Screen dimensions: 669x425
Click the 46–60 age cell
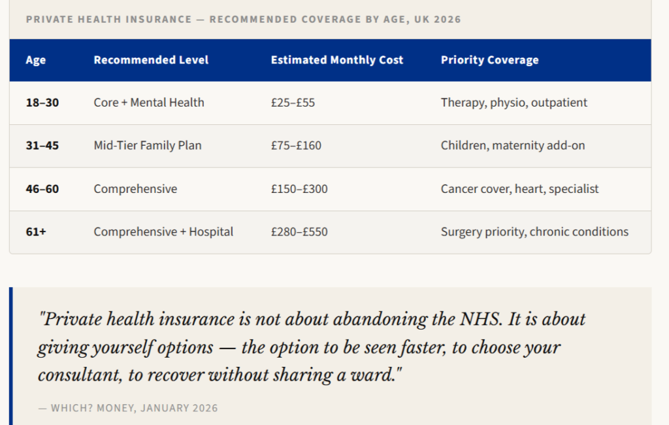click(x=42, y=189)
